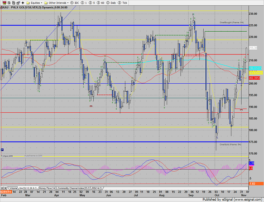
Task: Click the Published by eSignal credit text
Action: (x=232, y=200)
